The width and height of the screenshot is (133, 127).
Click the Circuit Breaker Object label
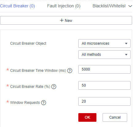28,43
